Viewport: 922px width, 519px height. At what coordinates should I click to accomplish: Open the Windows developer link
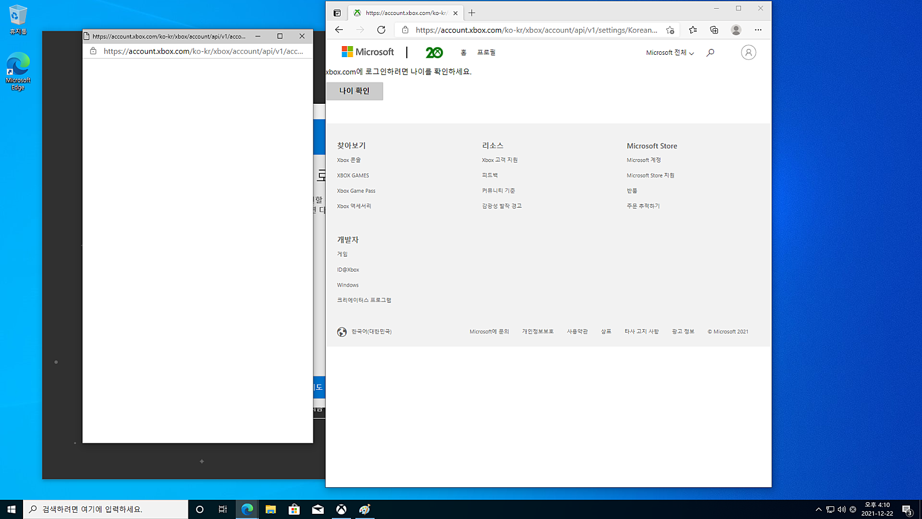click(x=347, y=285)
